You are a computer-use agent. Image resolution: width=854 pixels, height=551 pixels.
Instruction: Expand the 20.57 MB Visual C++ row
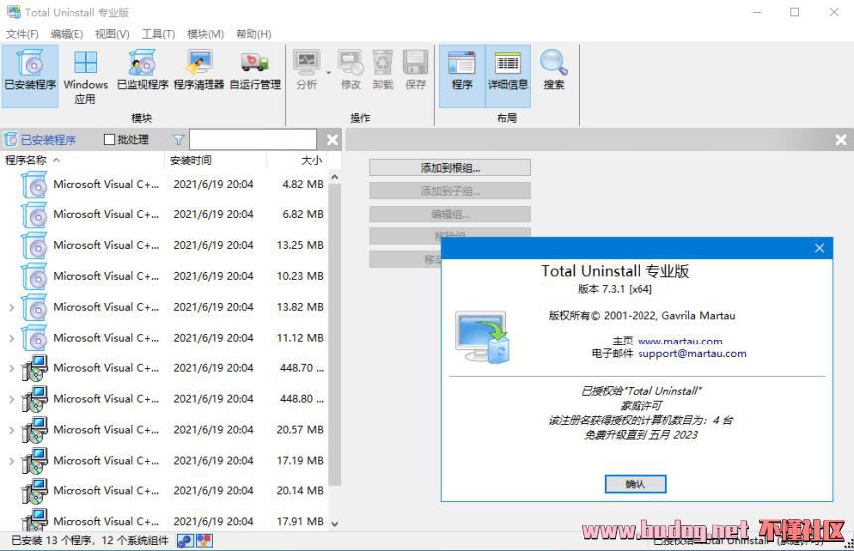tap(12, 430)
